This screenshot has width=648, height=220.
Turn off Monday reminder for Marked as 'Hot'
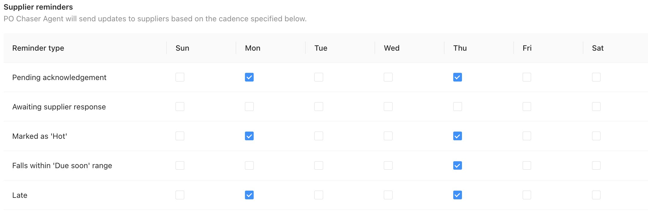tap(249, 136)
